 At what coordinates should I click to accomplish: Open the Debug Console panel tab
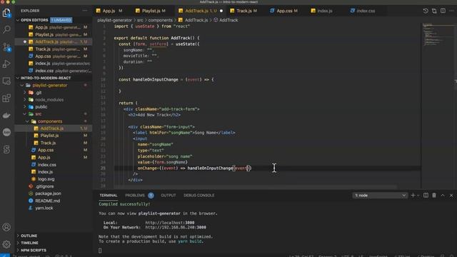(199, 195)
